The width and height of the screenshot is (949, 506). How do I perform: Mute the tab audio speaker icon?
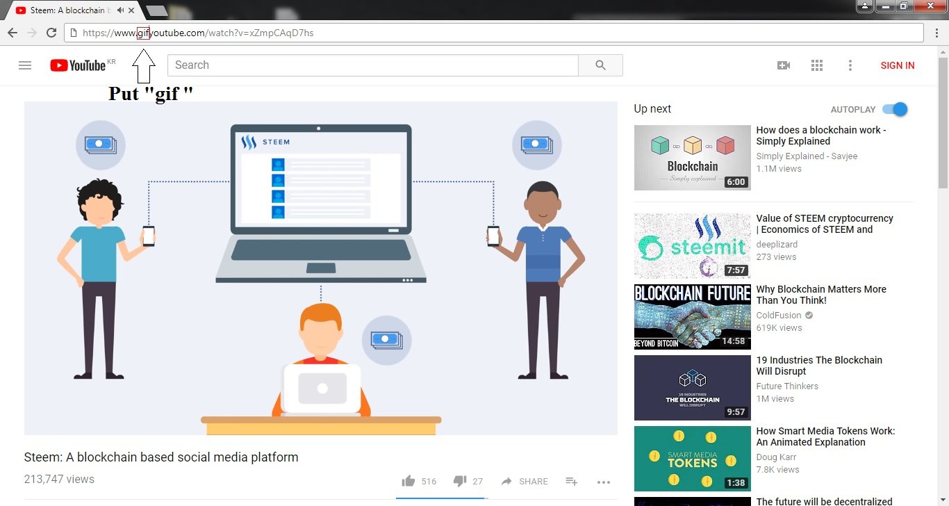pos(121,10)
